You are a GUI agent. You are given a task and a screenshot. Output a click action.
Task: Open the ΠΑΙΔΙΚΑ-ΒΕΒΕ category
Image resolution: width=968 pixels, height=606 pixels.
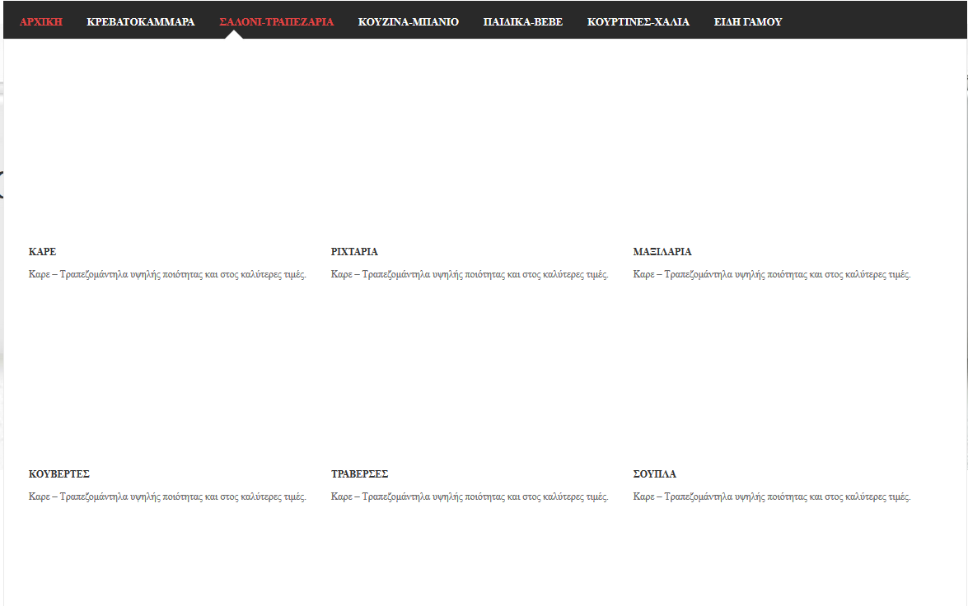523,21
